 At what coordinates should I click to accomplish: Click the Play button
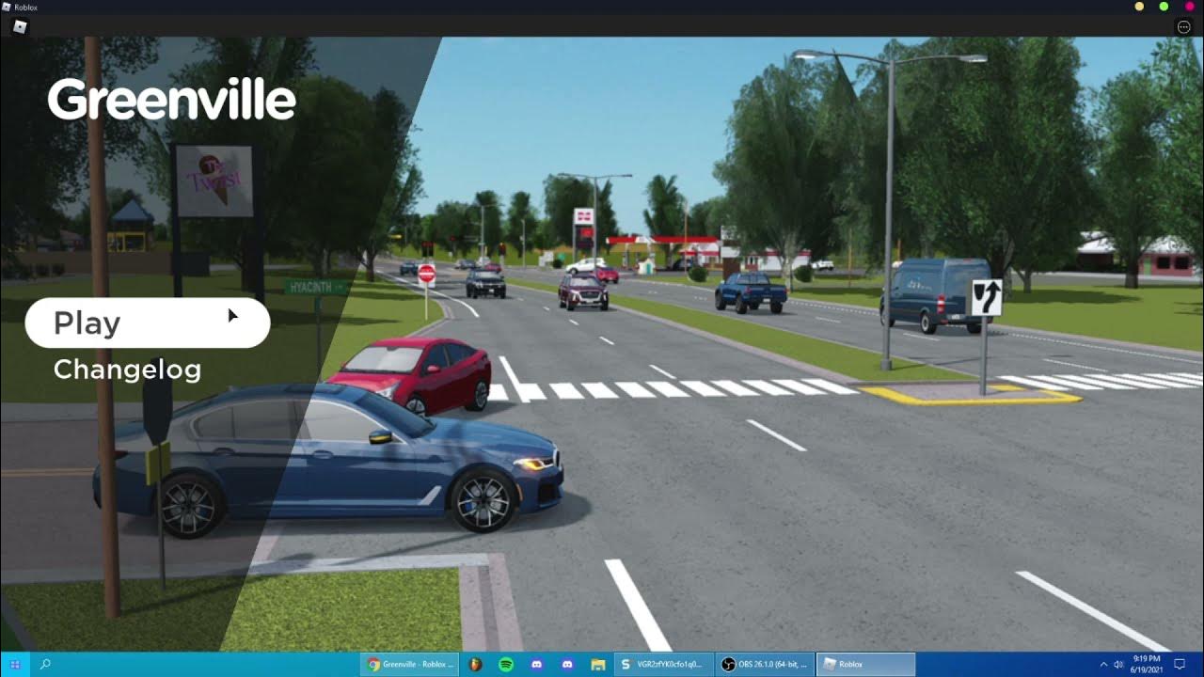coord(148,323)
